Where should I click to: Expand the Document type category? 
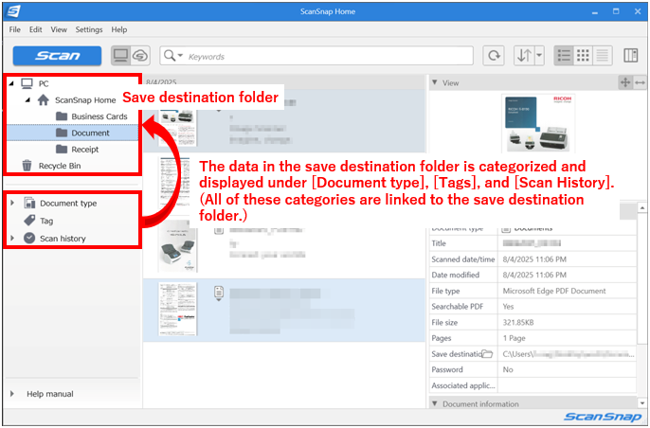click(x=11, y=203)
